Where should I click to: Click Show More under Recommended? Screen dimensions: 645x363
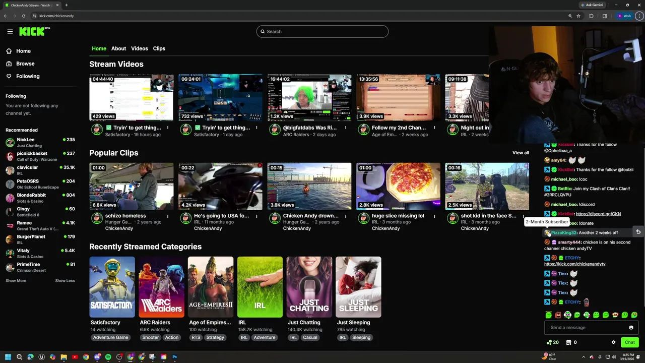tap(16, 280)
